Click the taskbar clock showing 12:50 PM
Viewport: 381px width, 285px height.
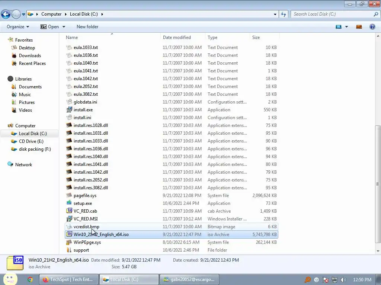point(362,280)
